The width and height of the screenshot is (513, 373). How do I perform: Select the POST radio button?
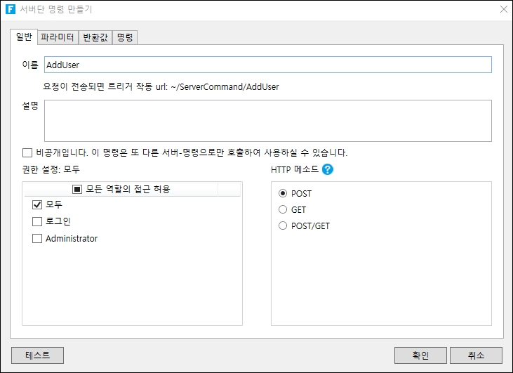click(284, 193)
